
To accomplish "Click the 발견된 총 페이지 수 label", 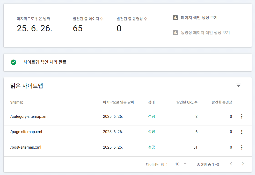I will tap(88, 19).
